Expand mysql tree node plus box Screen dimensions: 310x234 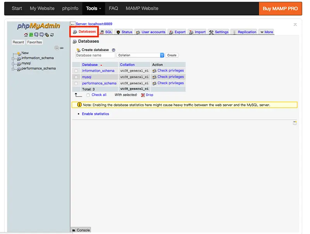[13, 64]
